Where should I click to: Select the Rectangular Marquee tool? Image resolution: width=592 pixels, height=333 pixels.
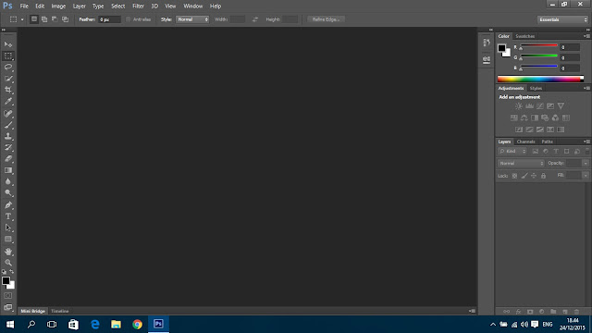pos(8,55)
